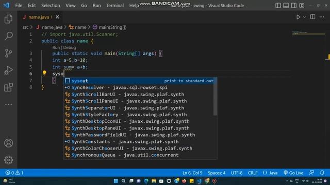Click the lightbulb quick-fix icon on line 6
Image resolution: width=330 pixels, height=185 pixels.
[x=44, y=73]
